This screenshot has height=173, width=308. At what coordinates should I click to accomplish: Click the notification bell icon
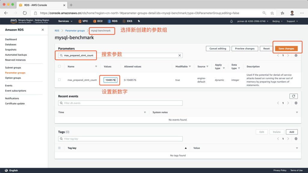(x=231, y=21)
